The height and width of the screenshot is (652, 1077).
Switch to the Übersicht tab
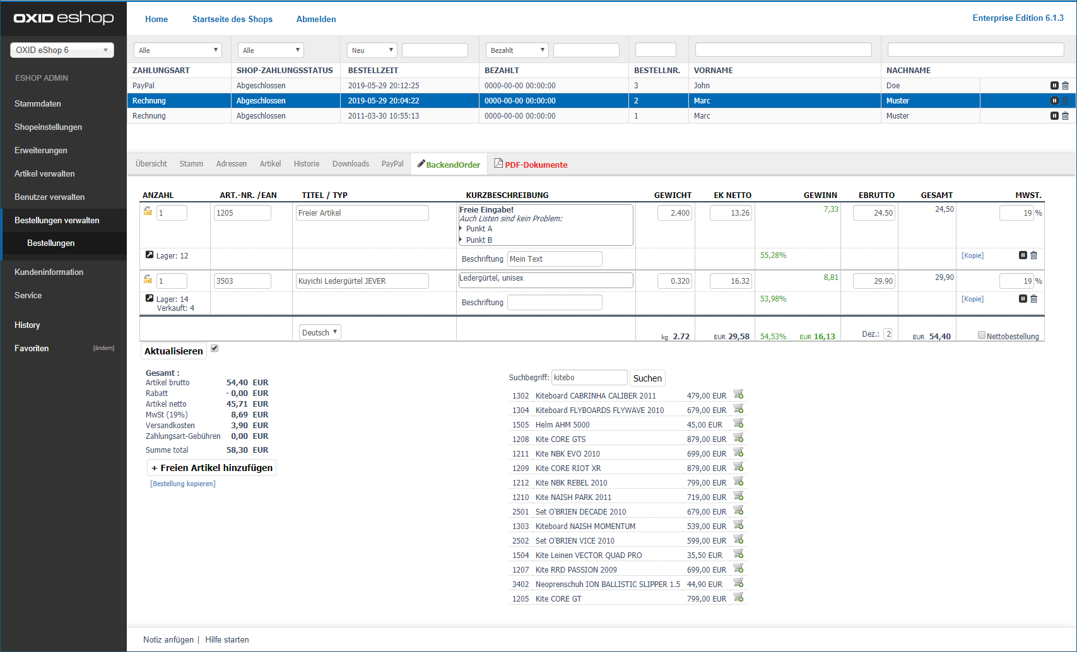pos(151,164)
